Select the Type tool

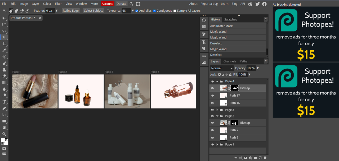(4, 102)
